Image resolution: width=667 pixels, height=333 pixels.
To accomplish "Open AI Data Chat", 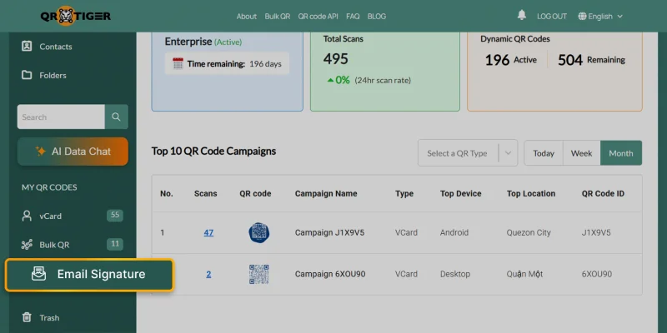I will click(x=73, y=152).
